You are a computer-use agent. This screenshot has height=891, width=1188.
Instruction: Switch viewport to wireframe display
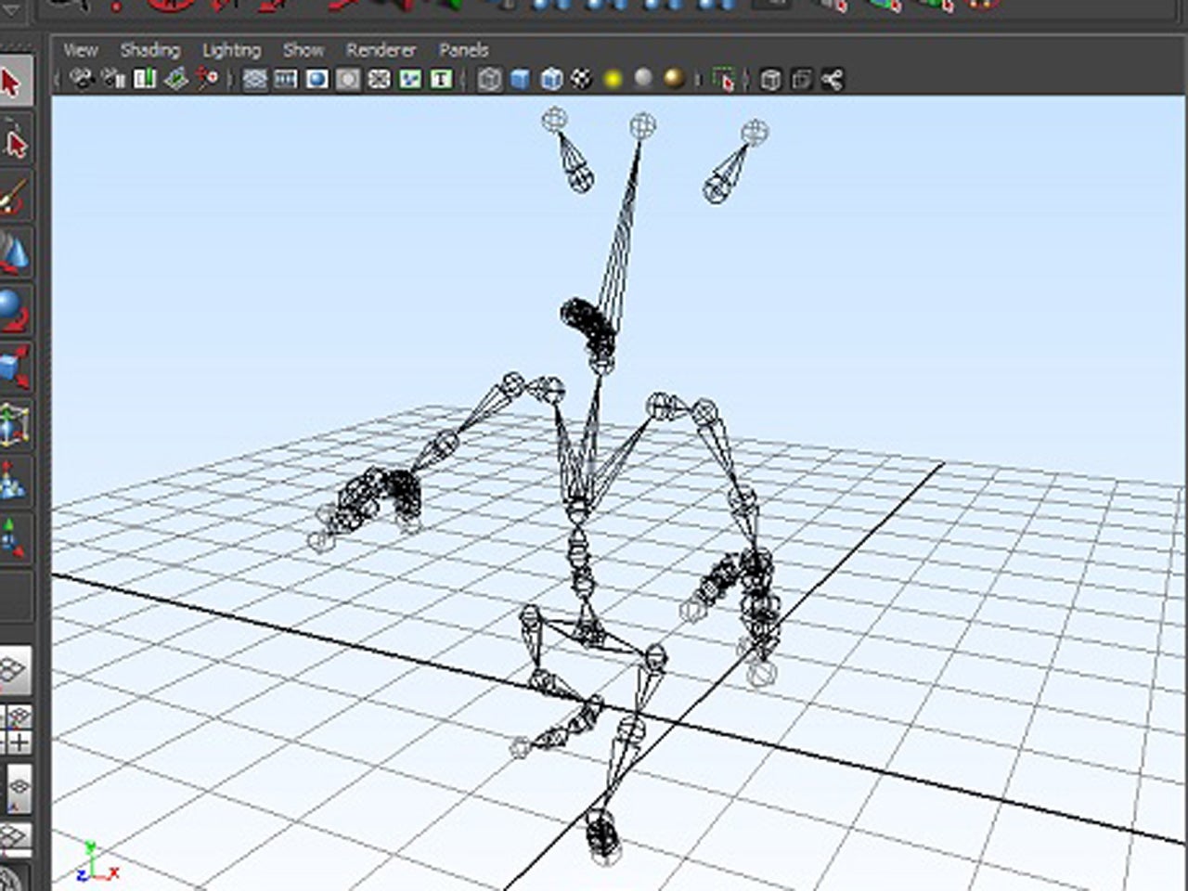pyautogui.click(x=489, y=80)
